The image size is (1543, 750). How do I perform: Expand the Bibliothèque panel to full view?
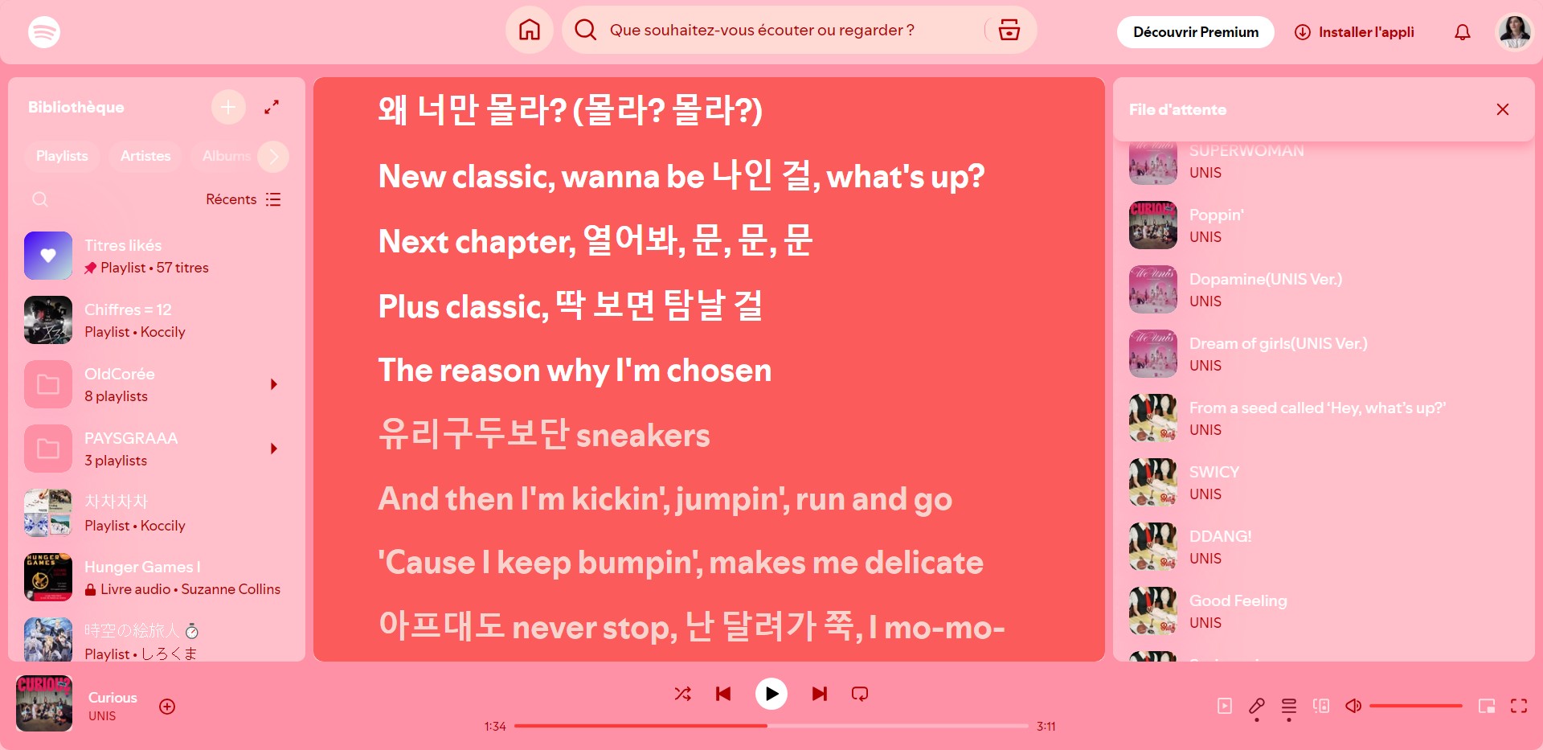(x=272, y=107)
